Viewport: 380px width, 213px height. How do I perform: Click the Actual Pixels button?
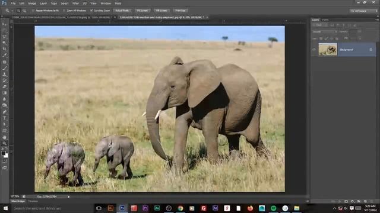click(122, 11)
